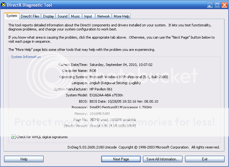Open the Display tab
Viewport: 229px width, 167px height.
[x=48, y=16]
